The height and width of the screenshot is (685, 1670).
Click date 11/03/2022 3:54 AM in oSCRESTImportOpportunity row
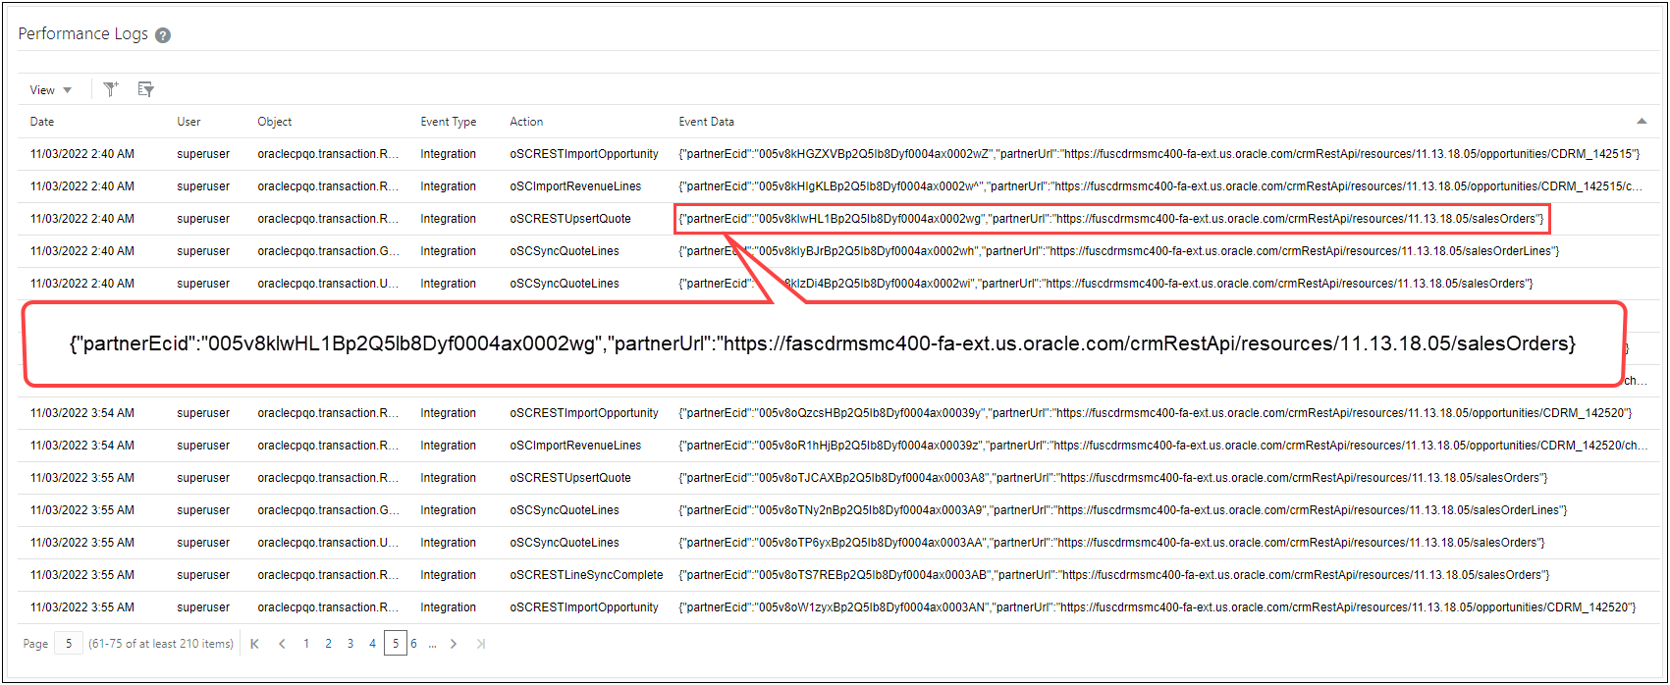click(82, 413)
